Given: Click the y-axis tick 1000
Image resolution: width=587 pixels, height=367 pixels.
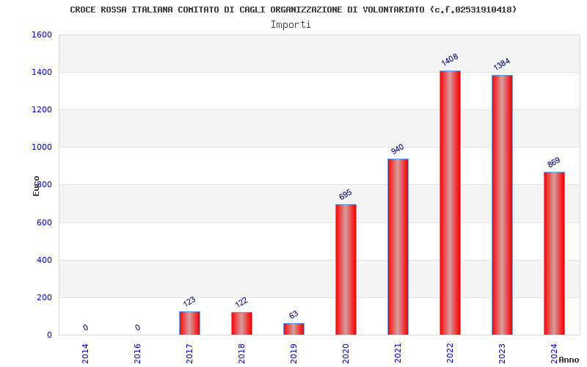Looking at the screenshot, I should [x=42, y=148].
